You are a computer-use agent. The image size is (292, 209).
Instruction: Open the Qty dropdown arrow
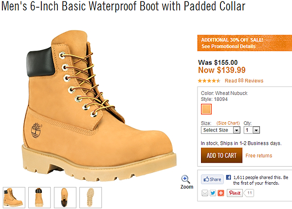click(x=256, y=130)
